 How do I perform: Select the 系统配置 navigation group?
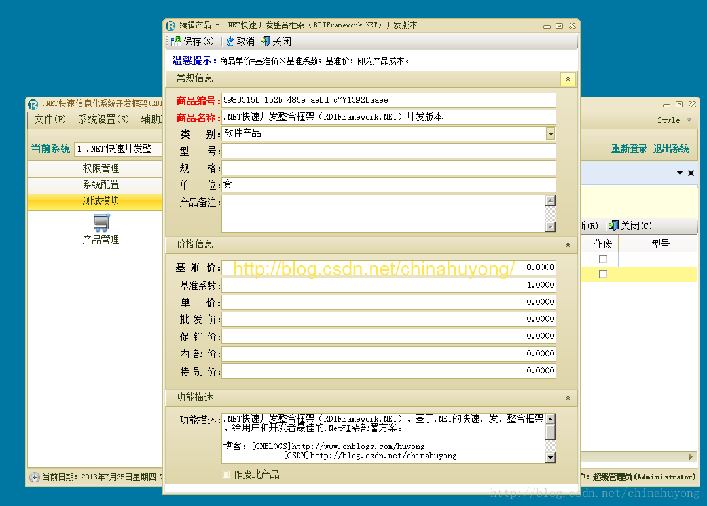coord(95,184)
